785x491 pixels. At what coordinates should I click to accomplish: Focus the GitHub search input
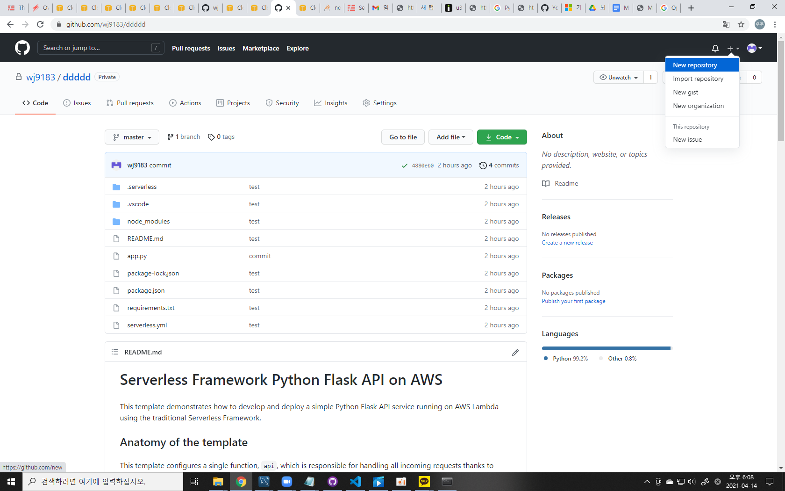coord(101,48)
